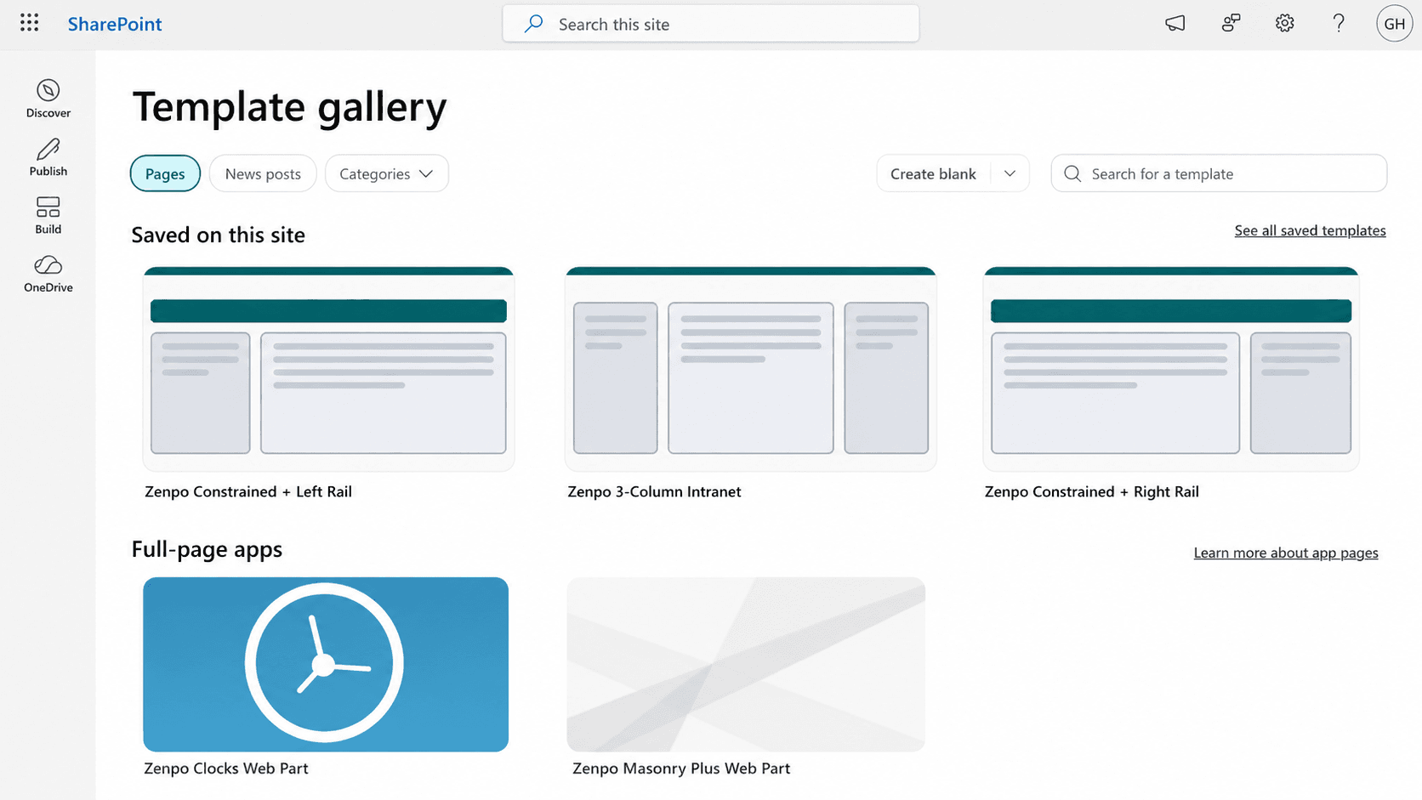The height and width of the screenshot is (800, 1422).
Task: Select the Pages filter tab
Action: (x=165, y=173)
